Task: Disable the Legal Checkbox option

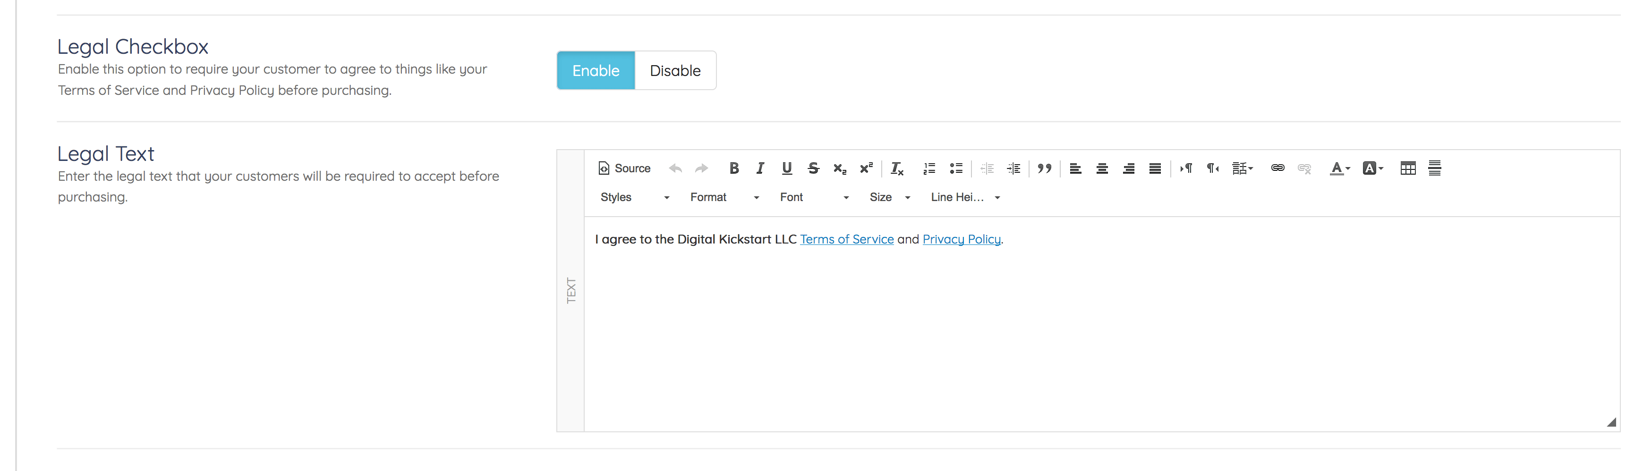Action: click(x=675, y=70)
